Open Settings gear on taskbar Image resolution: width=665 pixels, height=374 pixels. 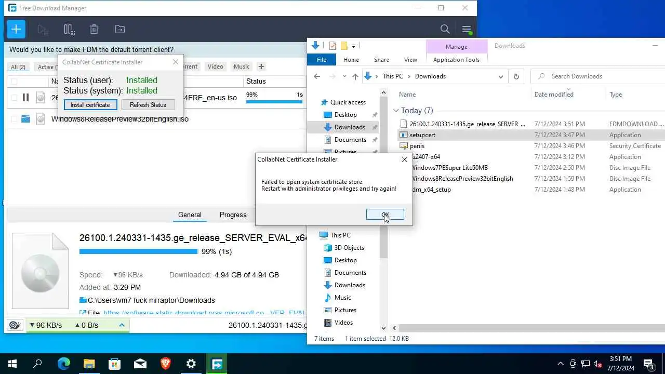pos(191,364)
